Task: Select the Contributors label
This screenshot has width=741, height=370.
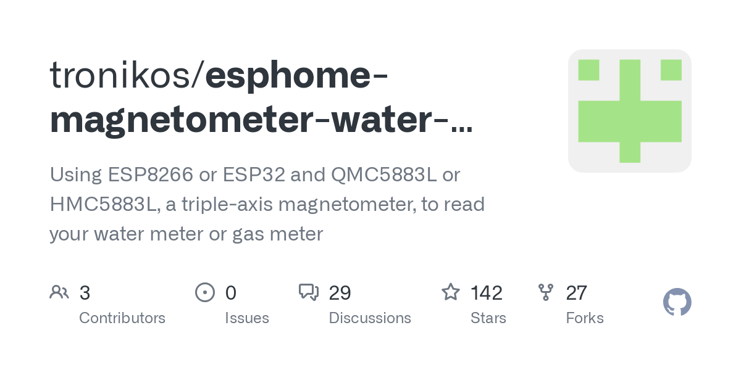Action: tap(122, 318)
